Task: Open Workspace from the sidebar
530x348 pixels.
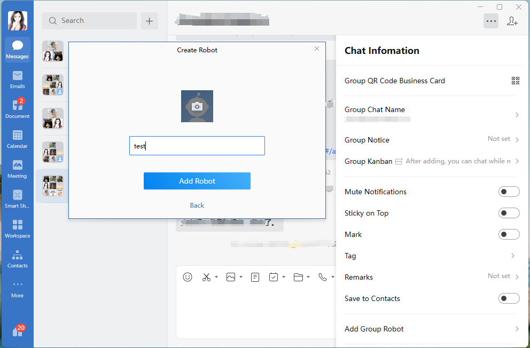Action: (18, 228)
